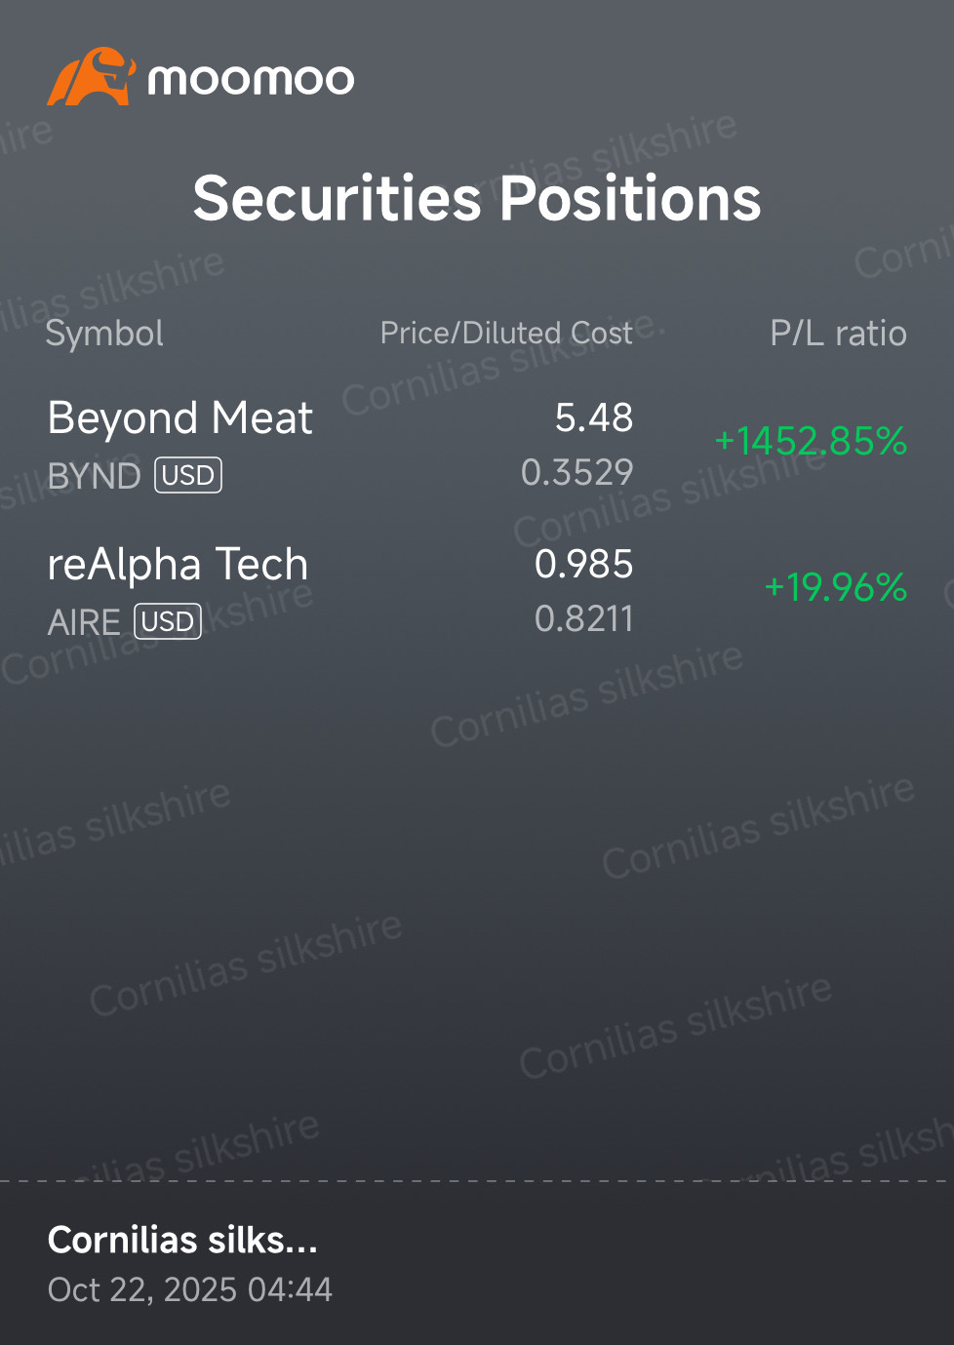Click the BYND ticker symbol

94,476
